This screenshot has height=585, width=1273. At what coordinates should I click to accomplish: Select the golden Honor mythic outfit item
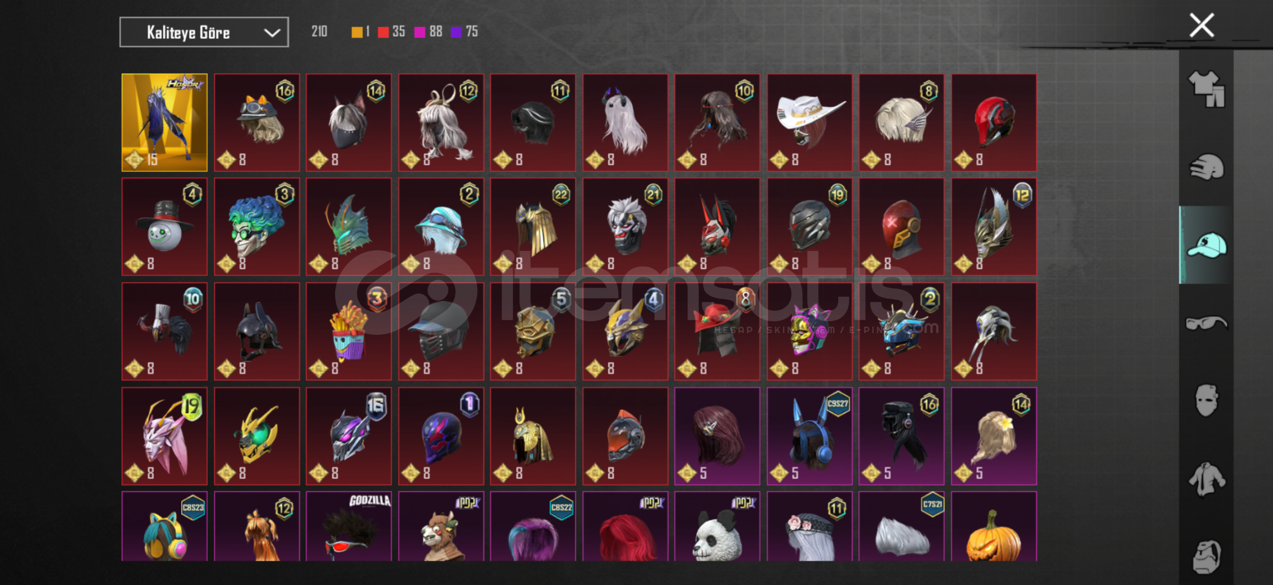point(164,122)
